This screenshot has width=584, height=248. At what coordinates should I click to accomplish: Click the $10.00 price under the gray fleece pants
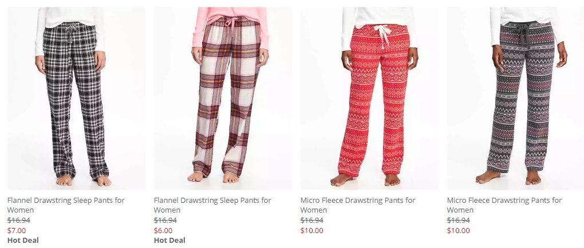click(x=459, y=230)
